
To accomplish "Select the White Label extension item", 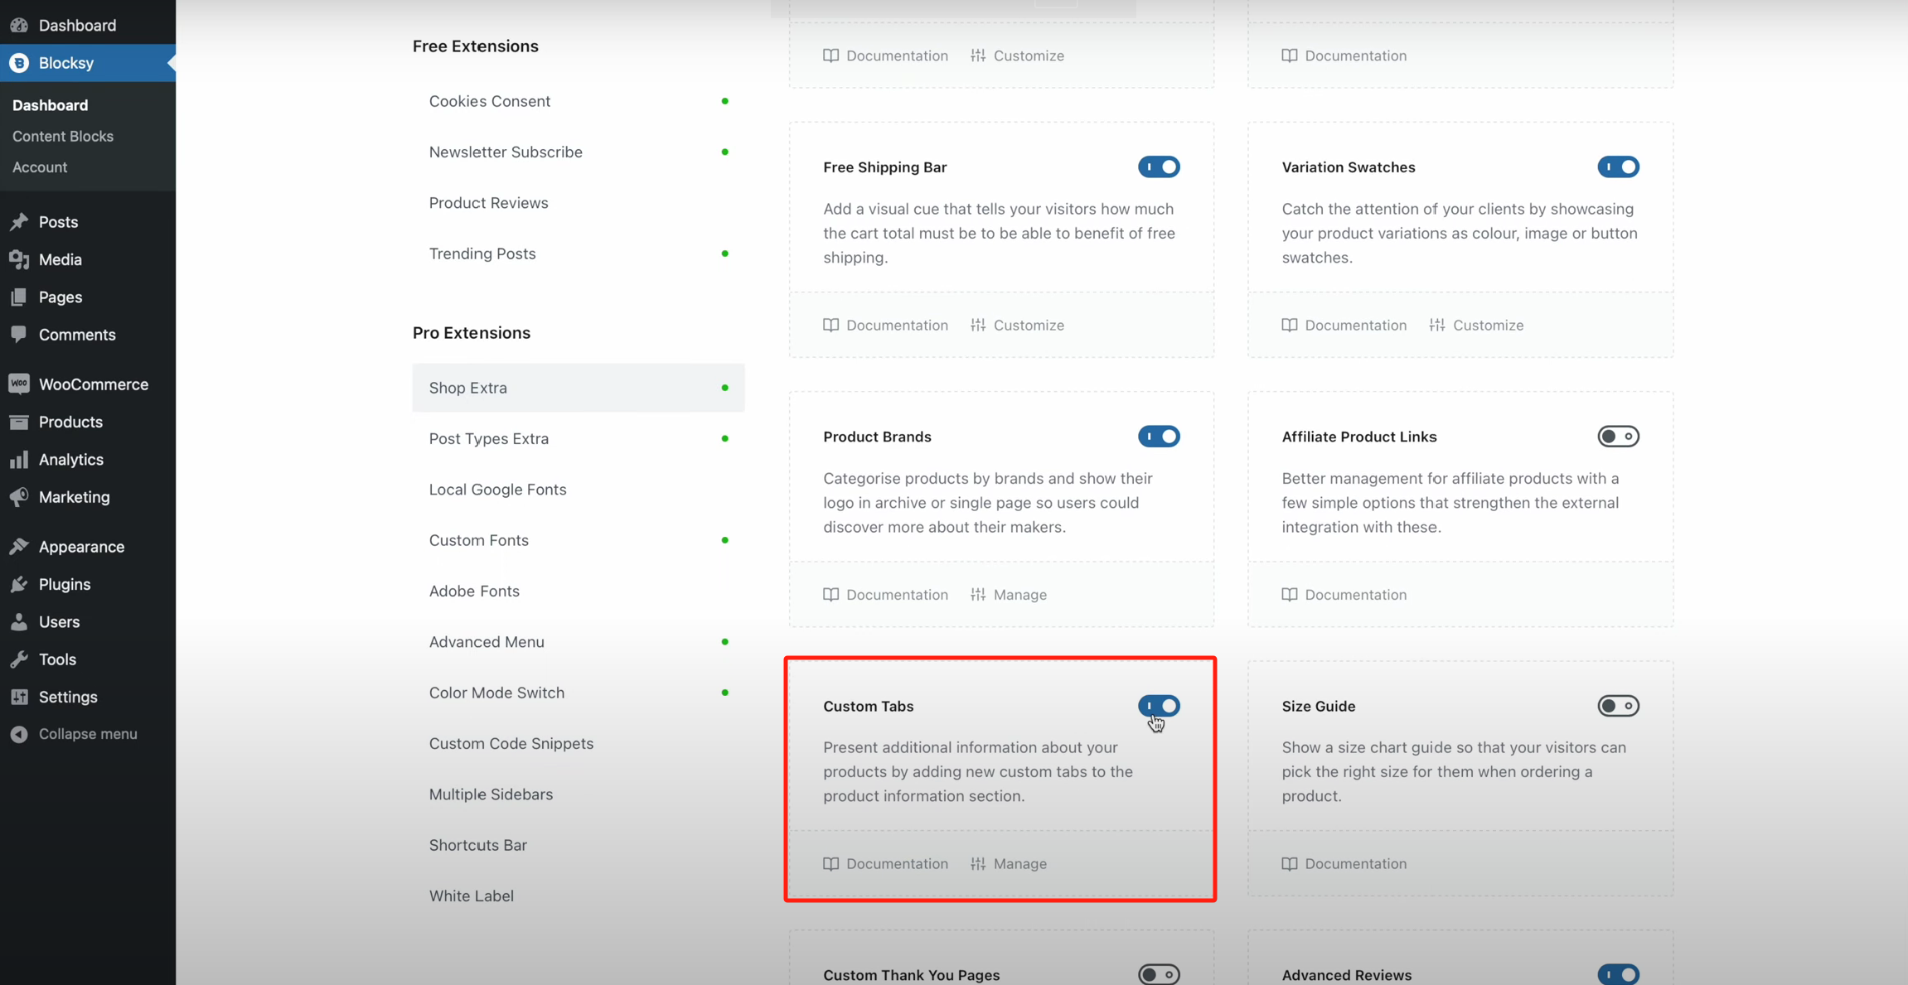I will coord(471,896).
